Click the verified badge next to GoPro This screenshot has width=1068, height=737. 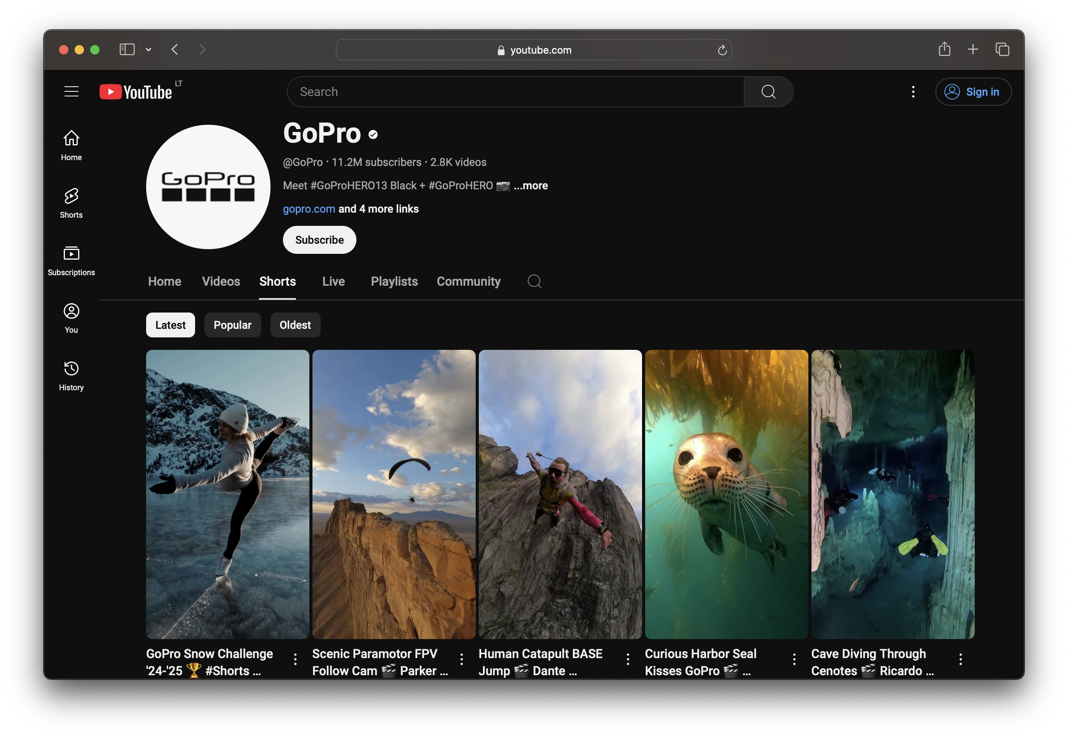(373, 134)
